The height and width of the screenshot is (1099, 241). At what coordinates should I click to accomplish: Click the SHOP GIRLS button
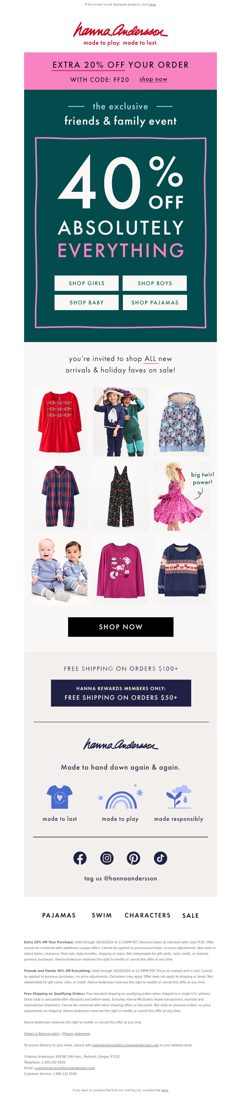click(86, 283)
